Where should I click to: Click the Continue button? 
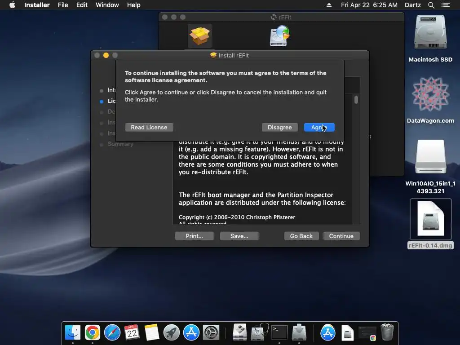click(341, 236)
